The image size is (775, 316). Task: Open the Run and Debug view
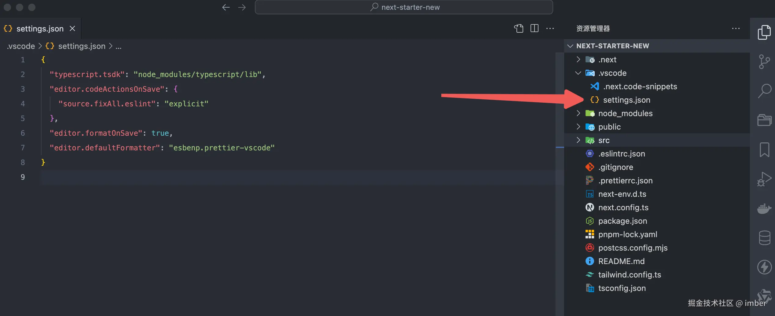pyautogui.click(x=764, y=179)
